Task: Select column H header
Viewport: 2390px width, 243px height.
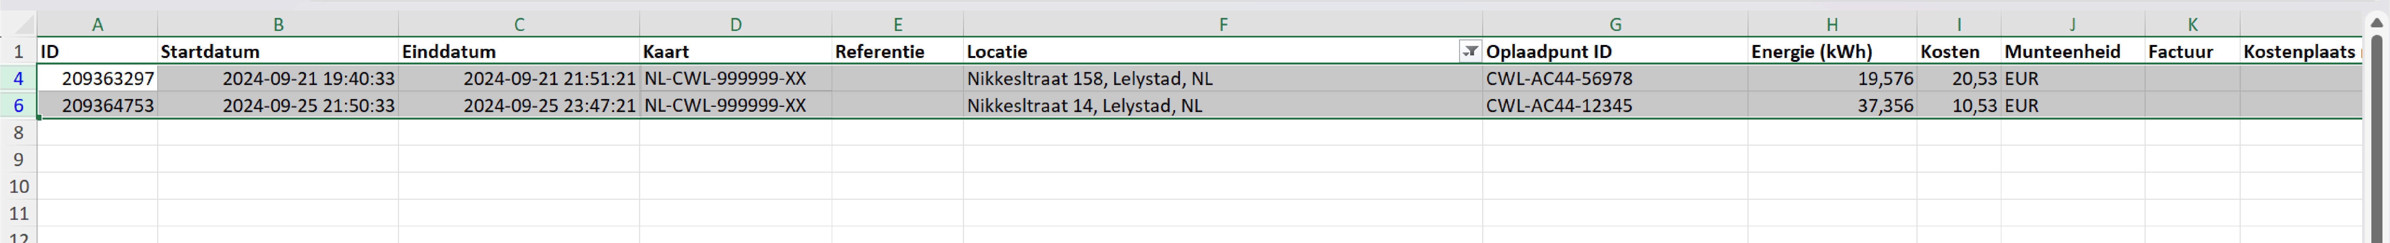Action: [x=1833, y=25]
